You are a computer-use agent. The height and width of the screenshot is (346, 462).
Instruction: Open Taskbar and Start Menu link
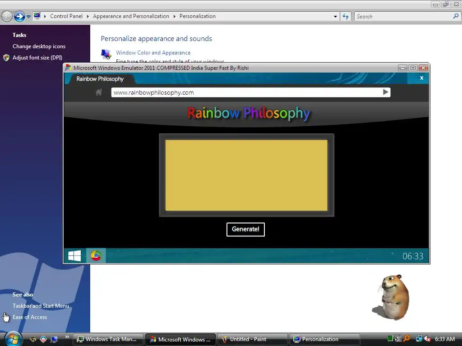[x=41, y=306]
